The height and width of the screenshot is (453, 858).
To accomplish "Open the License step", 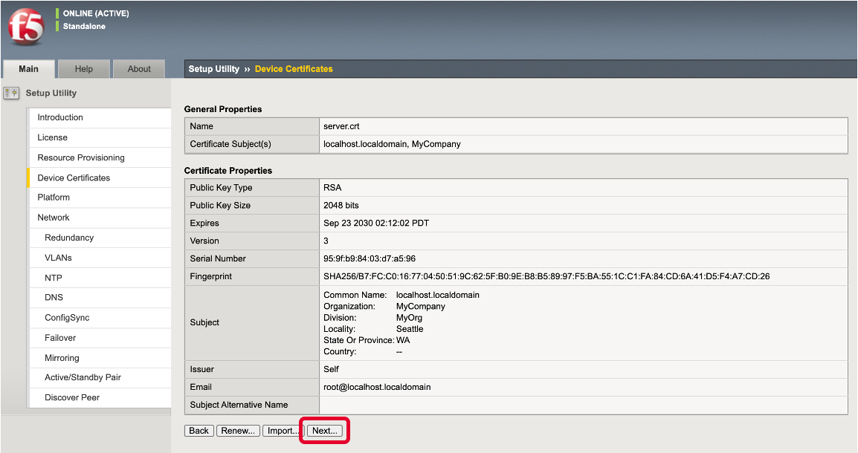I will [99, 137].
